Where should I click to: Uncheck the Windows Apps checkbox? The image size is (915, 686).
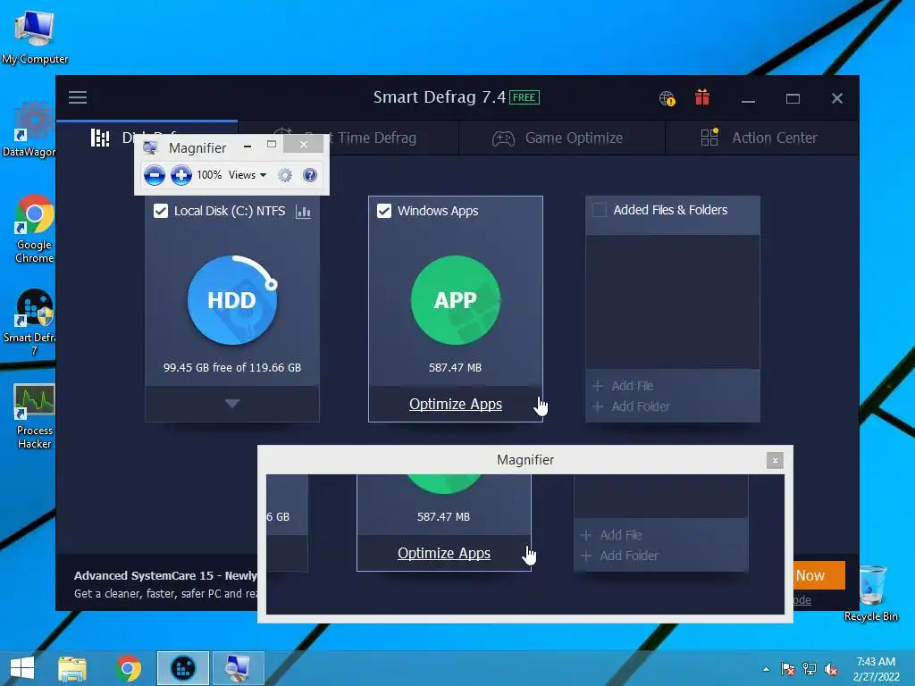pyautogui.click(x=384, y=211)
